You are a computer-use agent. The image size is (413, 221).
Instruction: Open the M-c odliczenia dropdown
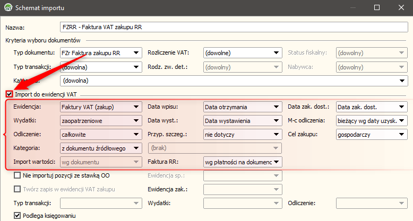(x=402, y=121)
